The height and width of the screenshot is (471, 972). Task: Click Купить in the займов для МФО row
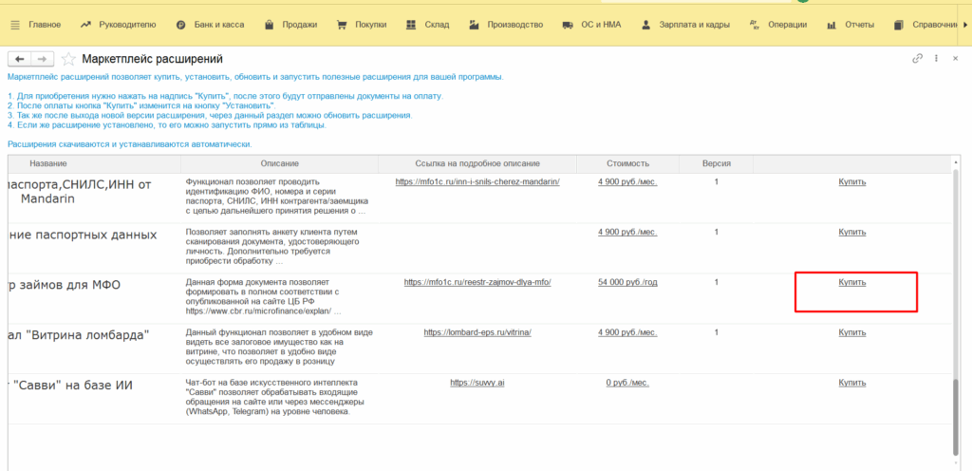(x=852, y=282)
